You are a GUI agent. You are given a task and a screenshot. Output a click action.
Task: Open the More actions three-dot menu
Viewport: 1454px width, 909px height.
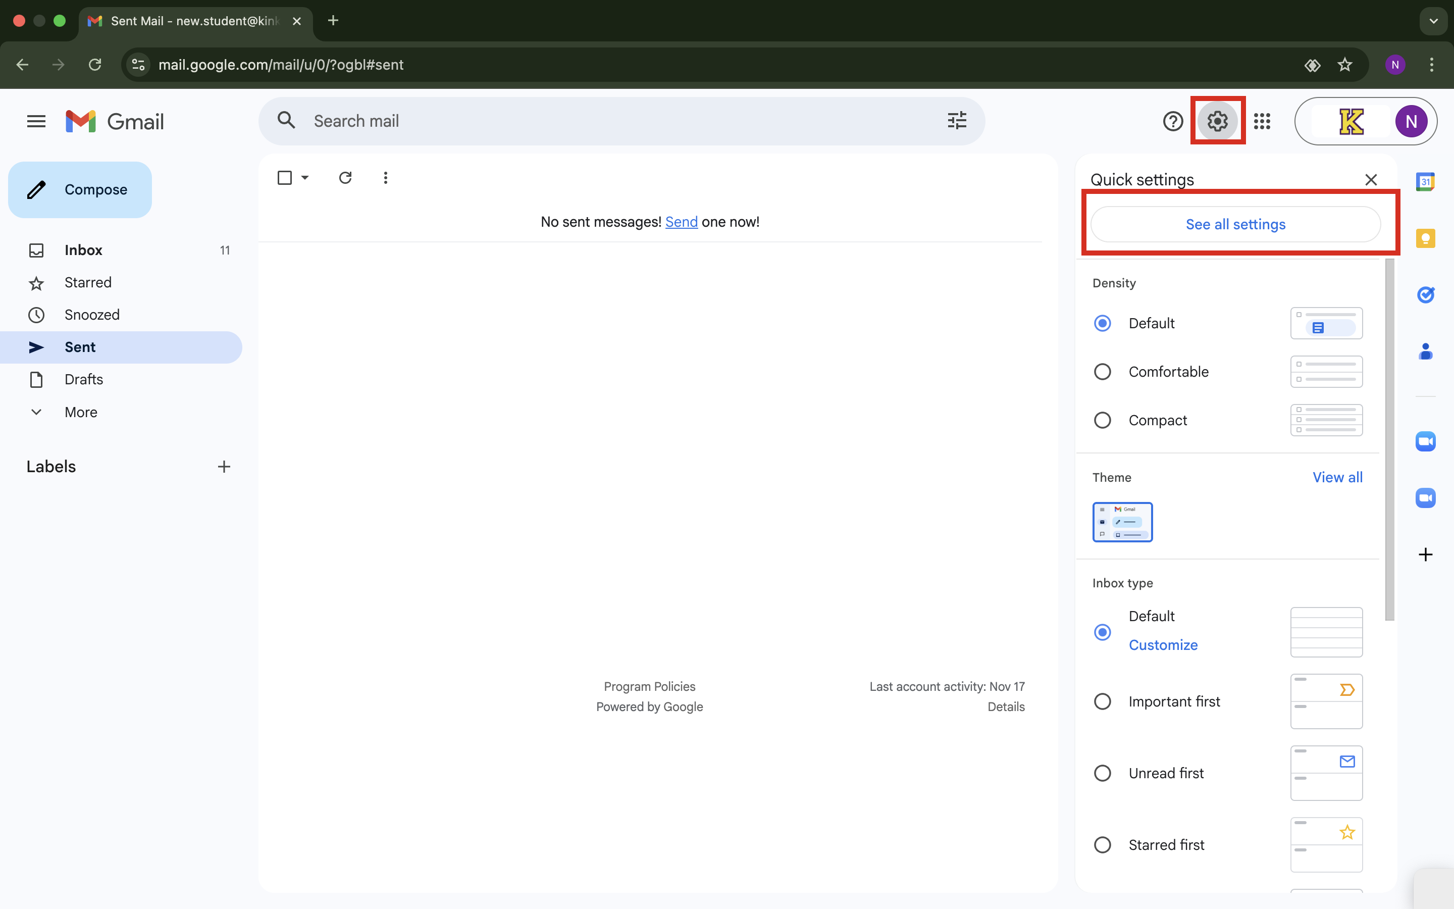click(386, 178)
